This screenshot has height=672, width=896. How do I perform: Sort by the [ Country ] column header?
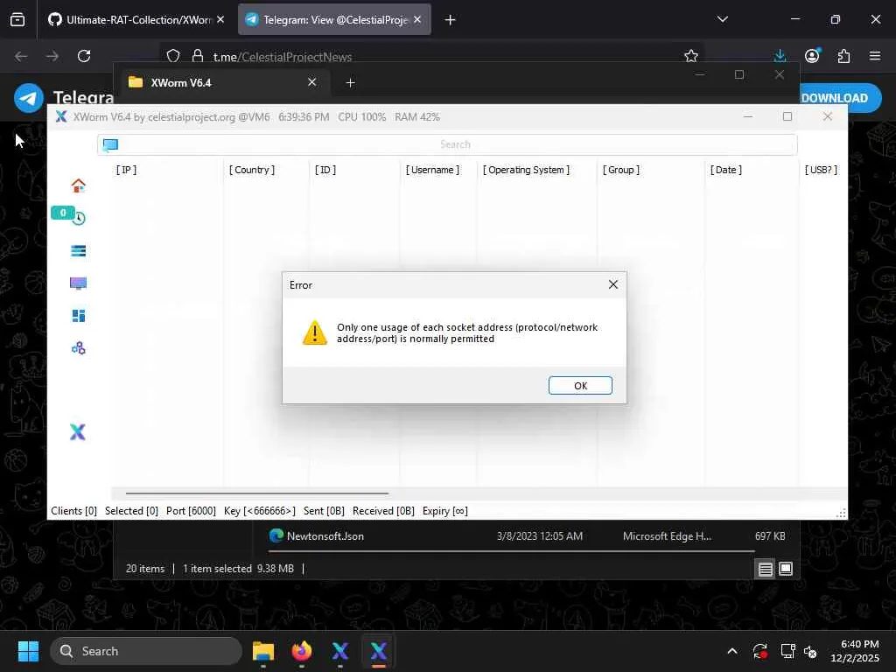[252, 170]
